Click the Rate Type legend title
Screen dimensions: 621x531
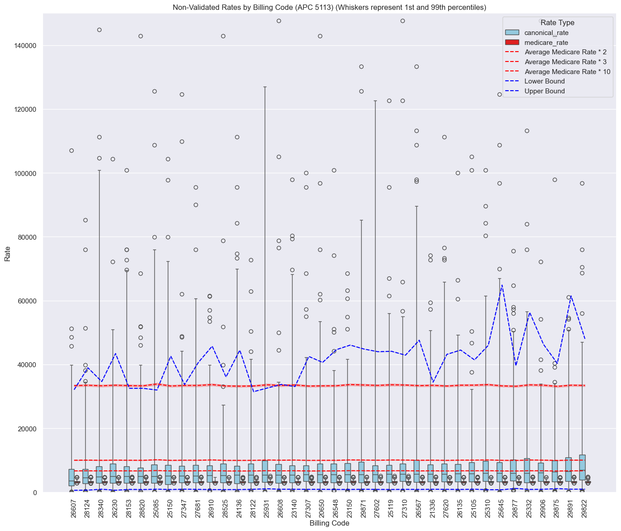(x=557, y=22)
